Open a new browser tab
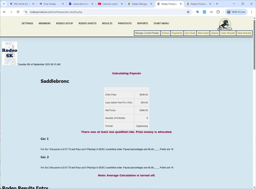Screen dimensions: 256x189 point(217,4)
